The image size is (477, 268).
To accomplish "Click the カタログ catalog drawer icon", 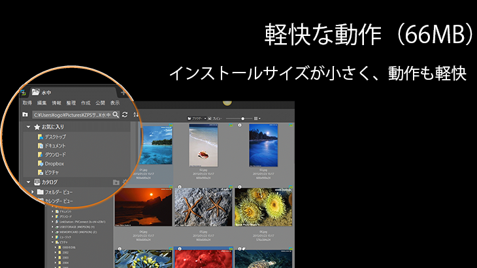I will [x=37, y=182].
